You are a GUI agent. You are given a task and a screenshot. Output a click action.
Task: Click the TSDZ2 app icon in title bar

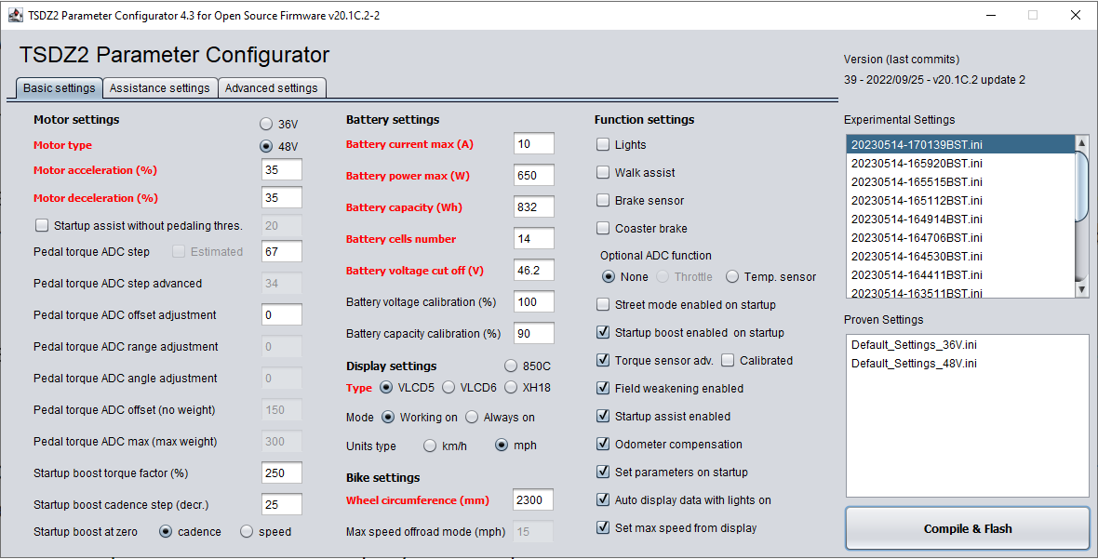pos(16,15)
